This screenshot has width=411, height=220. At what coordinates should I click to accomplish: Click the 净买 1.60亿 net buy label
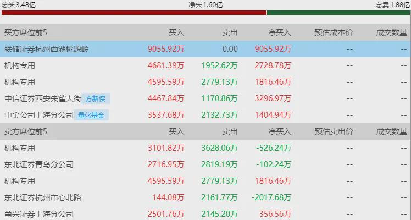tap(205, 5)
